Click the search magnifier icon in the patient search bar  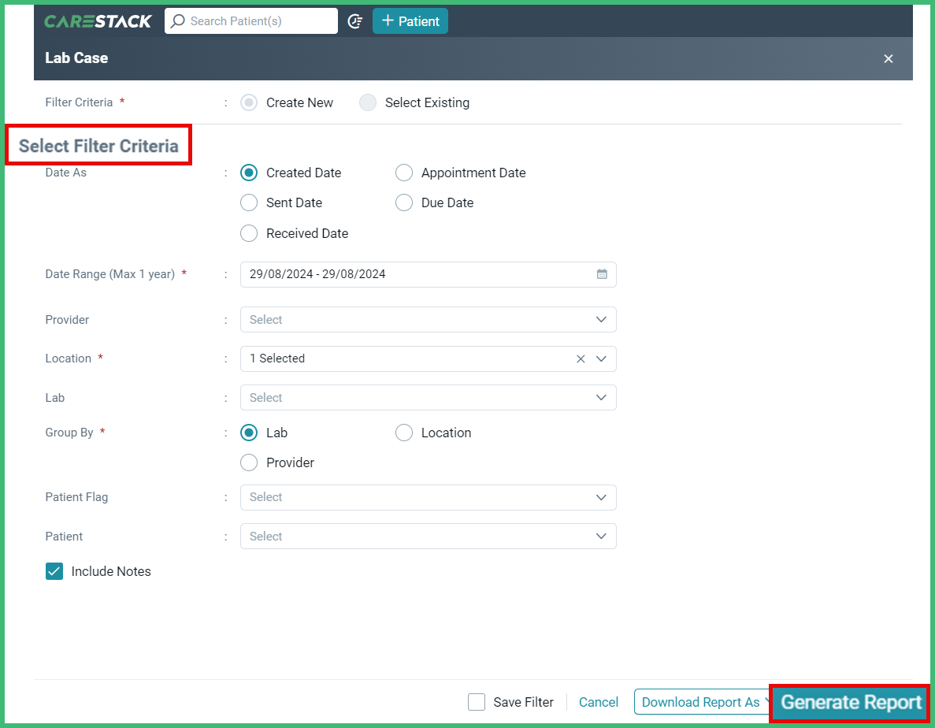click(x=180, y=20)
